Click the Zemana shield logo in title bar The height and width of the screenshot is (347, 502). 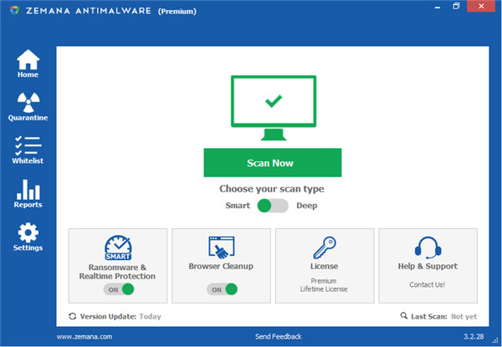click(x=14, y=11)
